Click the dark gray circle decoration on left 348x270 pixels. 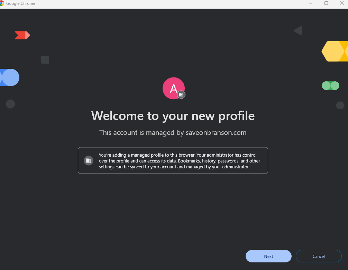10,104
